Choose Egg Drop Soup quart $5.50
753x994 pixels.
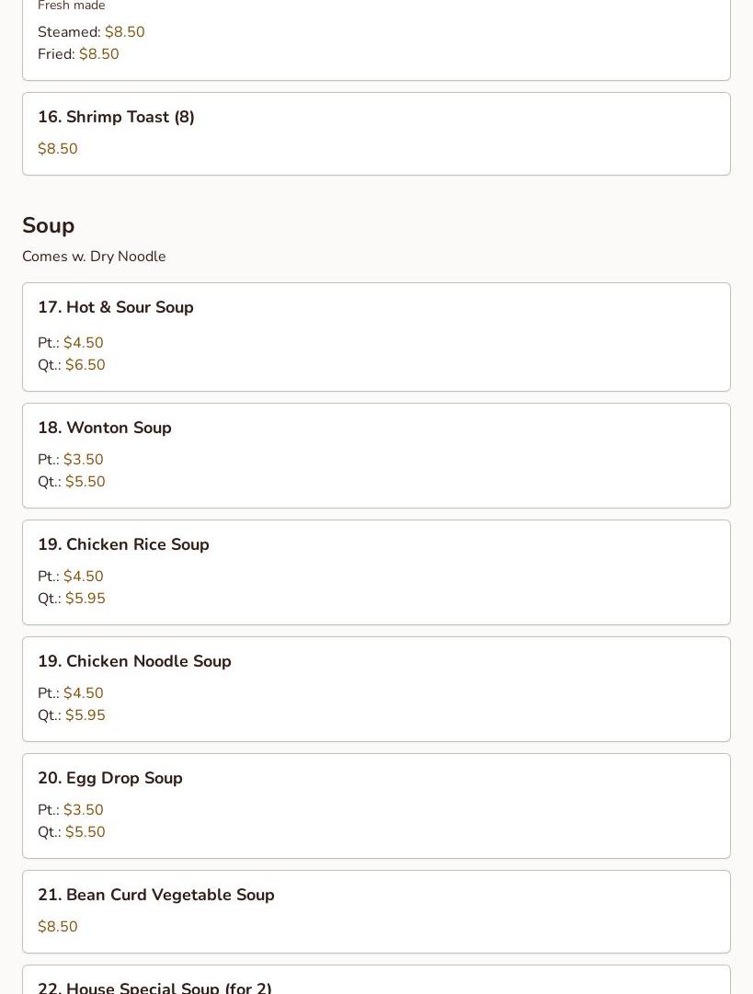(85, 832)
